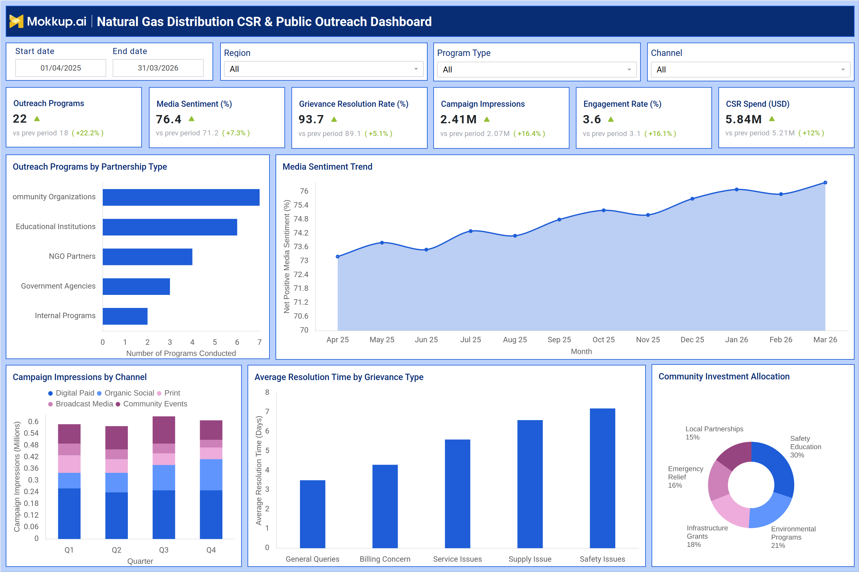Click the General Queries bar
This screenshot has height=572, width=859.
tap(313, 514)
